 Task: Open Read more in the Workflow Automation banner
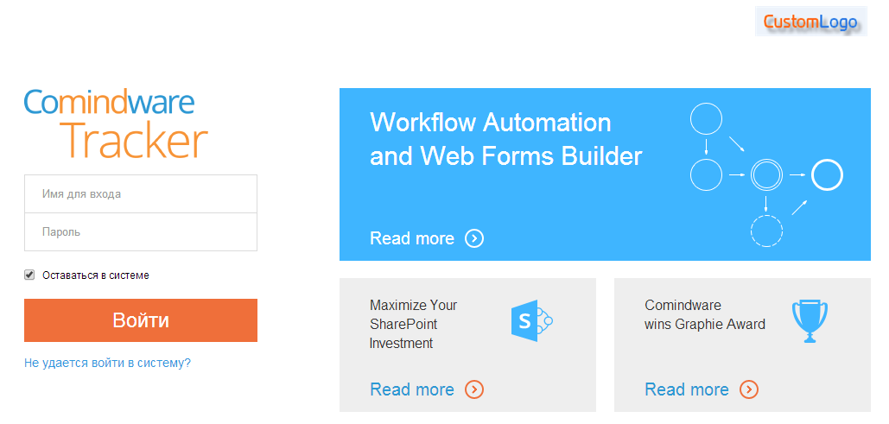point(412,238)
